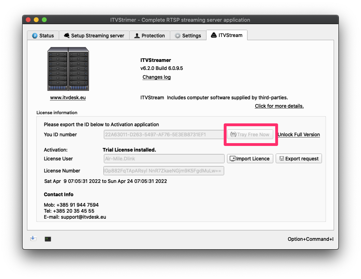Image resolution: width=361 pixels, height=279 pixels.
Task: Click the Tray Free Now button
Action: (250, 134)
